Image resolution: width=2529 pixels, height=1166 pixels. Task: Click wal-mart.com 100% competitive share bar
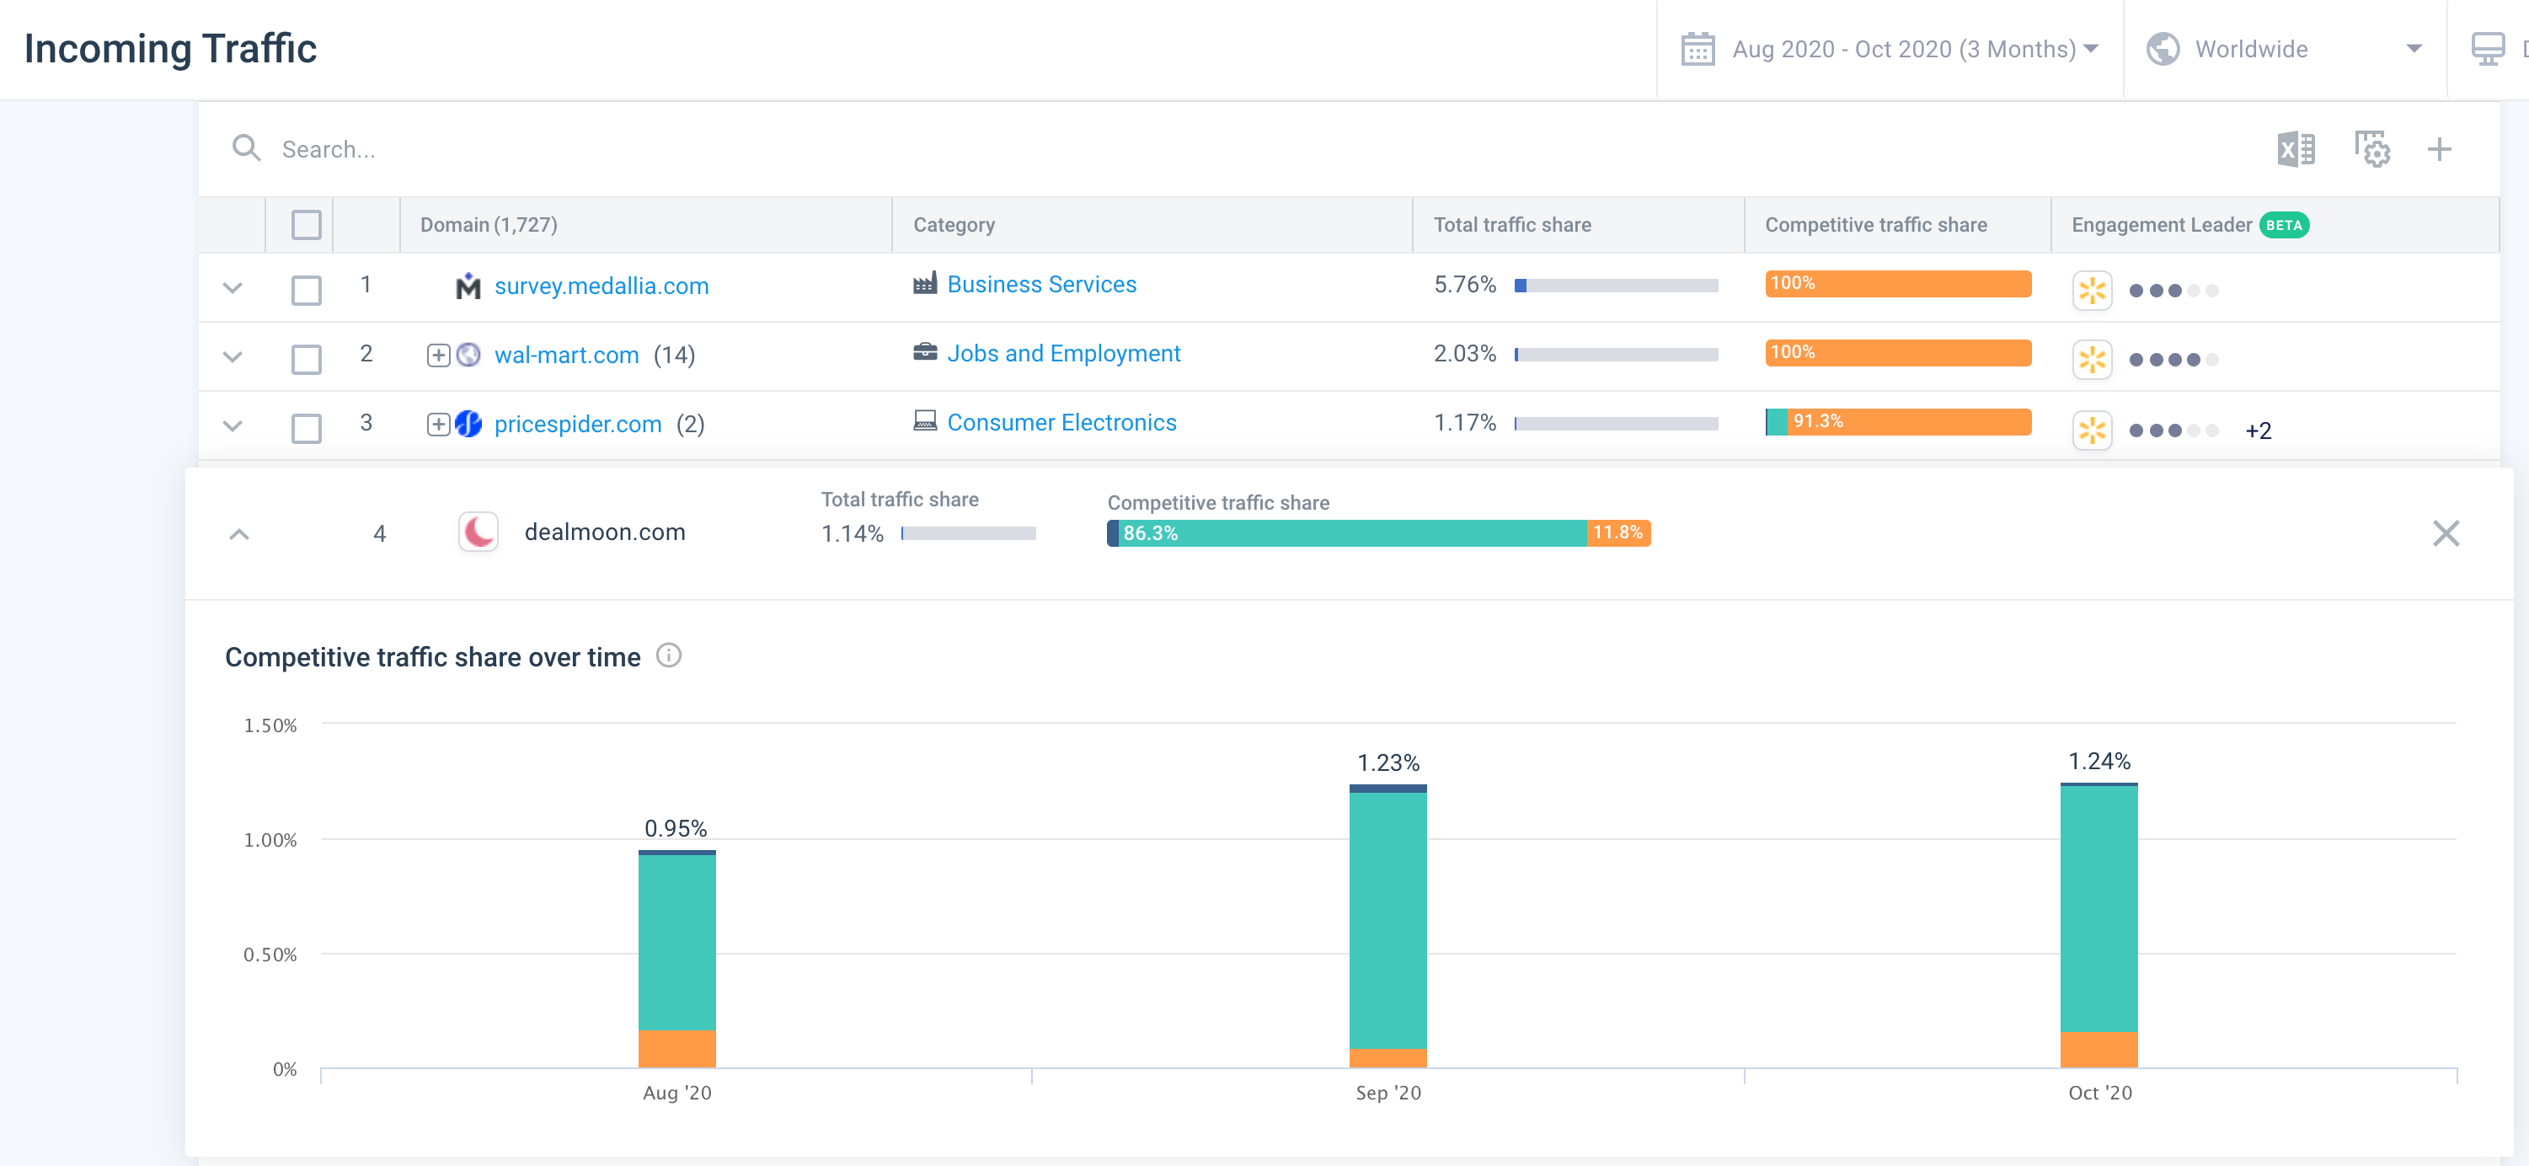pyautogui.click(x=1898, y=352)
